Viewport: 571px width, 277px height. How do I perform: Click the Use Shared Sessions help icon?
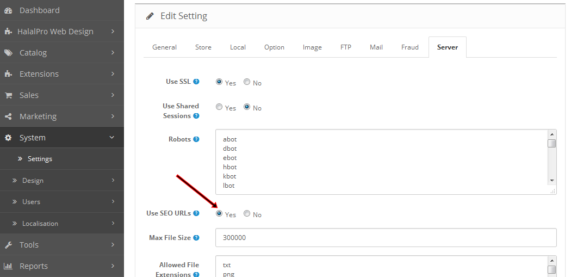[x=196, y=116]
